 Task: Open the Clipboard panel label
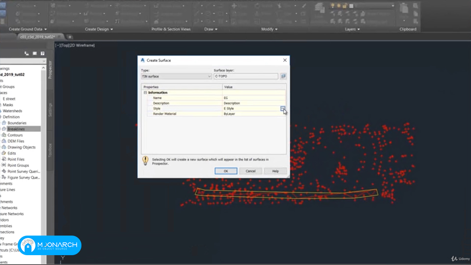point(408,29)
